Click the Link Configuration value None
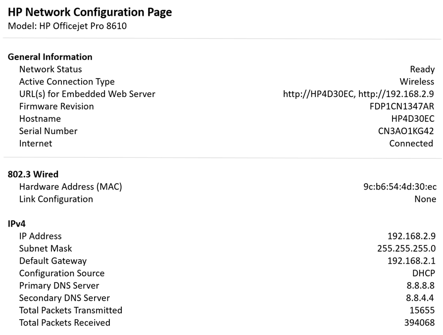This screenshot has height=335, width=443. (425, 199)
